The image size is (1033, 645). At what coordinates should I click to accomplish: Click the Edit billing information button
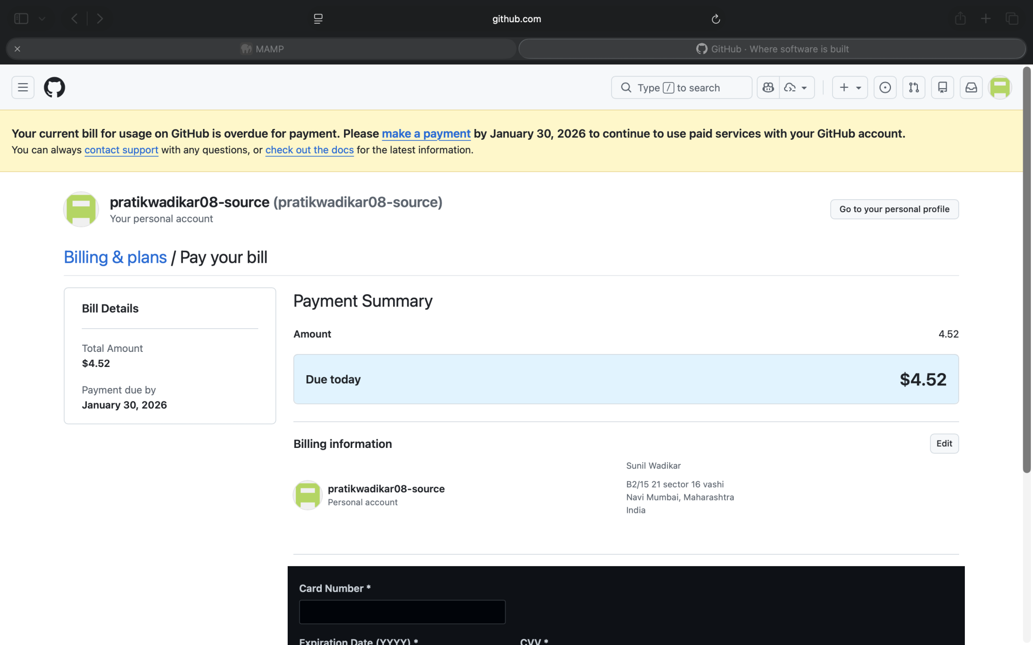944,444
